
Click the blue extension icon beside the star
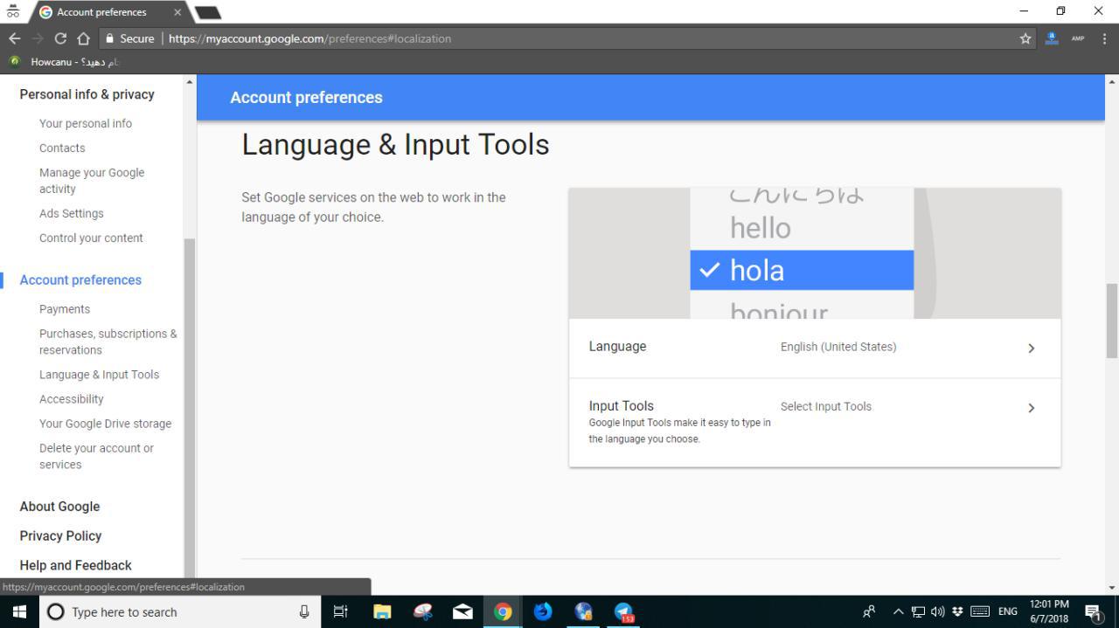[x=1052, y=38]
